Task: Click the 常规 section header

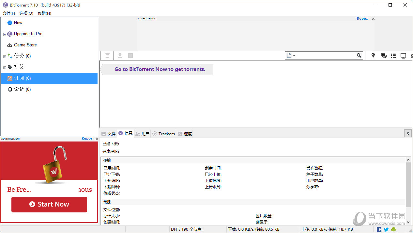Action: click(x=107, y=202)
